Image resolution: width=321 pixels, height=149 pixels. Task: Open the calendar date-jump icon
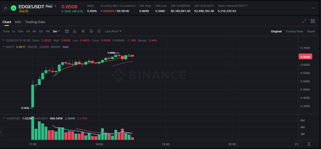pos(67,31)
